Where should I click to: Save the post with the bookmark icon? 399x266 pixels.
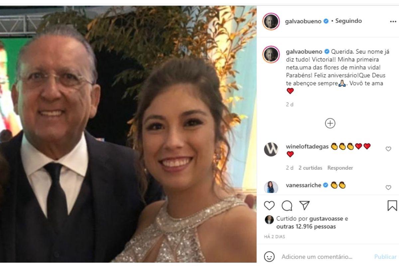[x=392, y=206]
